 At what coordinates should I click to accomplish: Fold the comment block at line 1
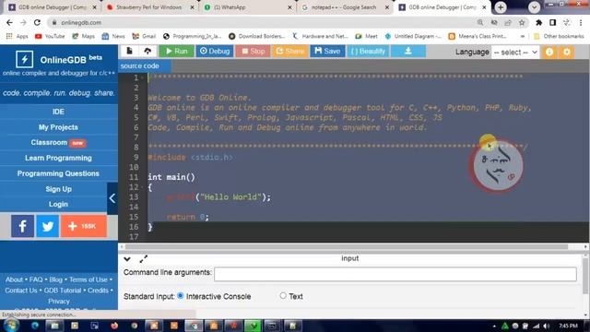[142, 77]
